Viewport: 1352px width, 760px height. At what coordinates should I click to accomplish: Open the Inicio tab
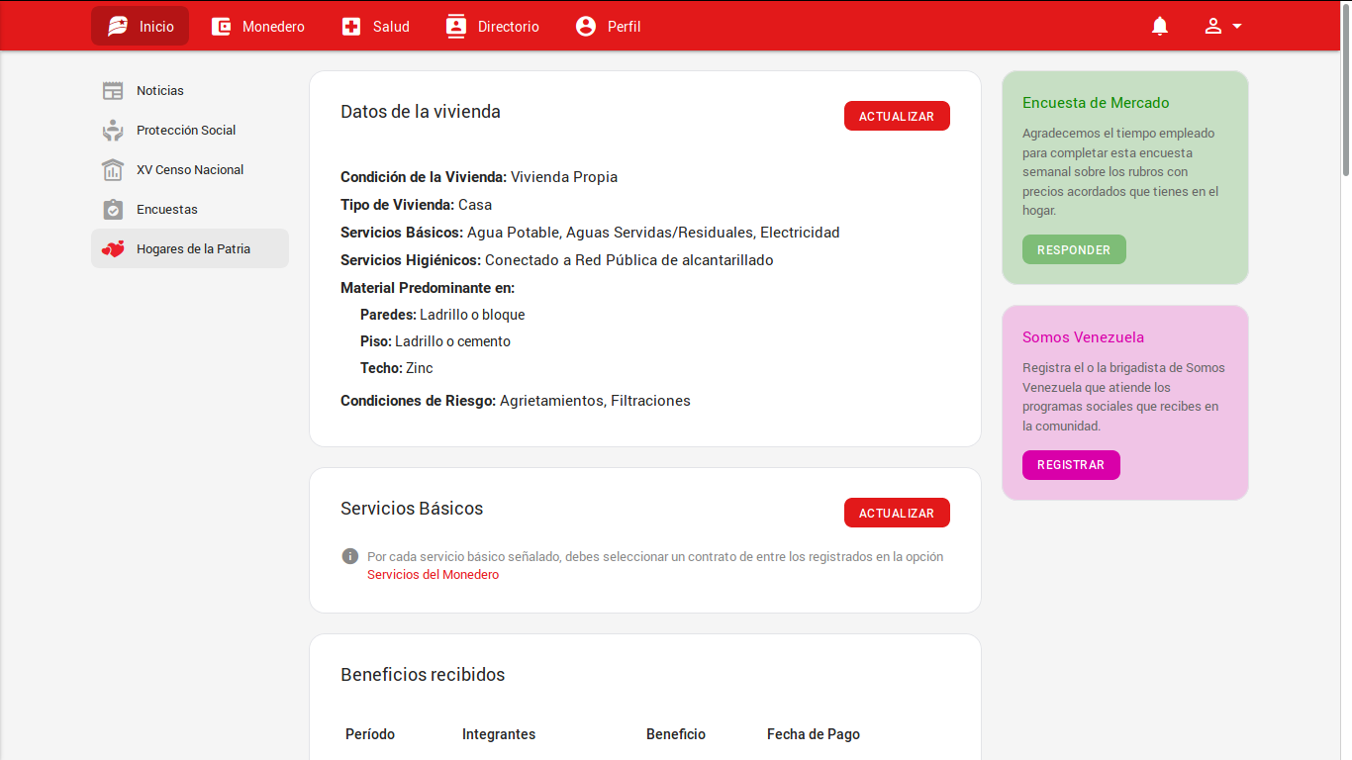point(141,27)
